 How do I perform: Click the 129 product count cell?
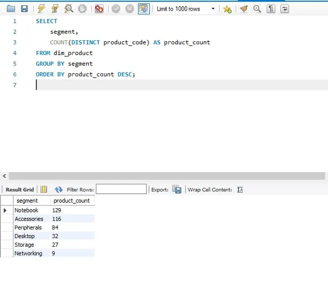[72, 210]
